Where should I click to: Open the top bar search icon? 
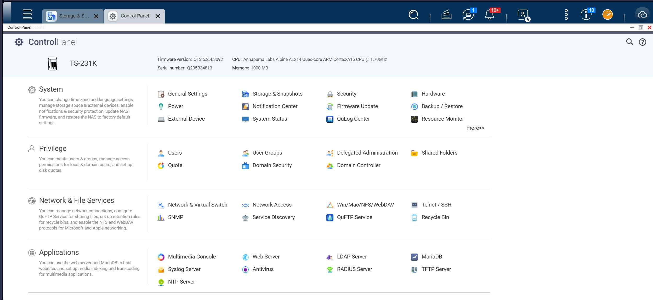[413, 15]
